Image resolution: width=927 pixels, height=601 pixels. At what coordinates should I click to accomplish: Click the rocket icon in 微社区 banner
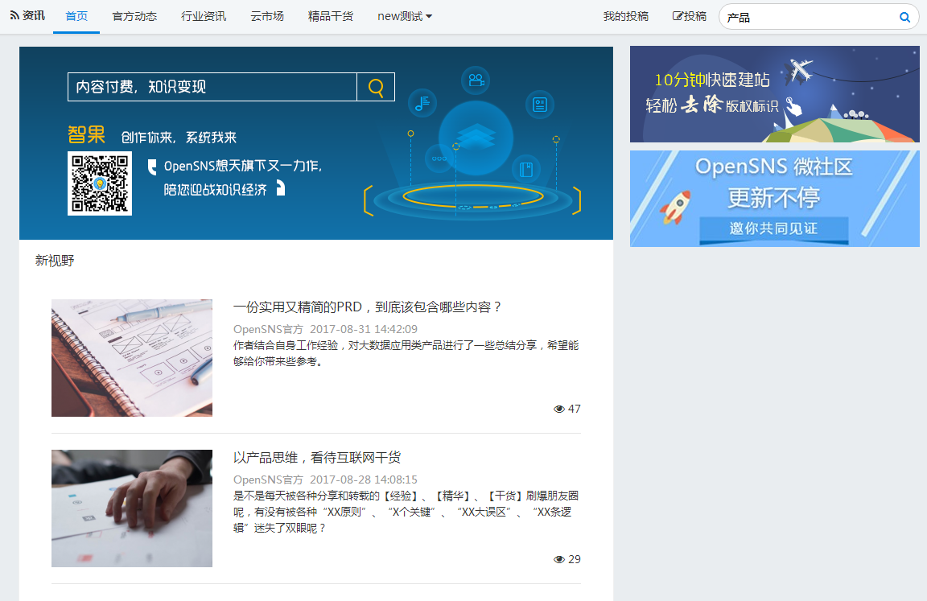[676, 207]
